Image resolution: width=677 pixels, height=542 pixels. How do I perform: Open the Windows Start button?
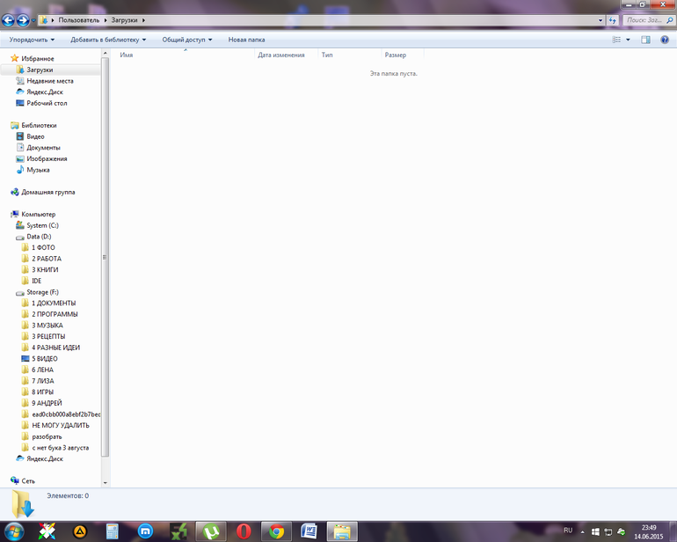pos(14,531)
